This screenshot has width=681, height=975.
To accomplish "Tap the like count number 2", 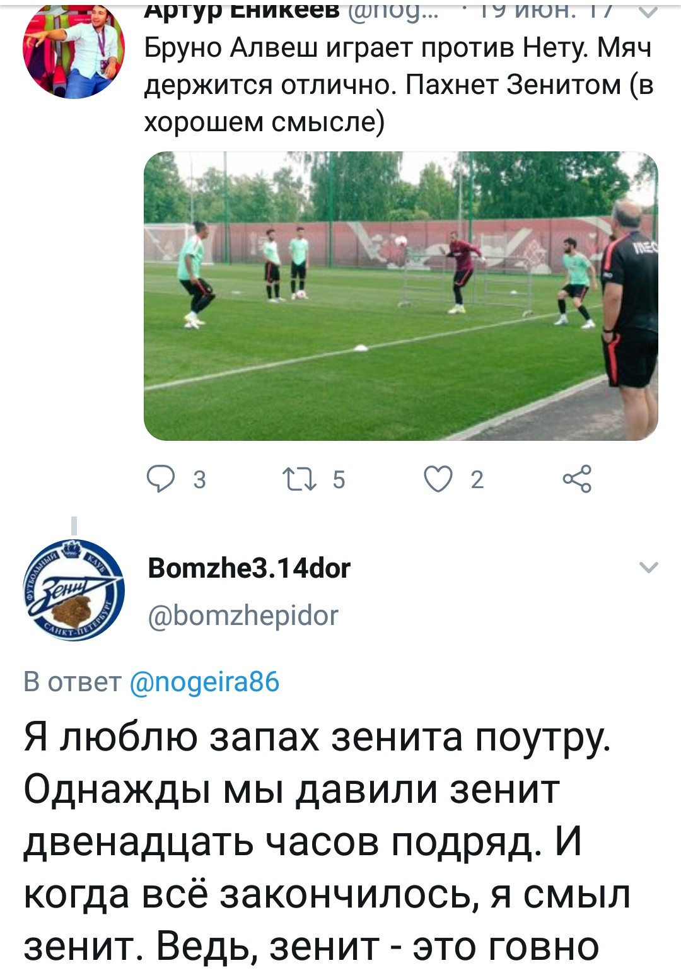I will tap(477, 480).
